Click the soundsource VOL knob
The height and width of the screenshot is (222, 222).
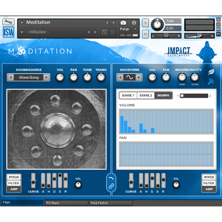pyautogui.click(x=60, y=78)
